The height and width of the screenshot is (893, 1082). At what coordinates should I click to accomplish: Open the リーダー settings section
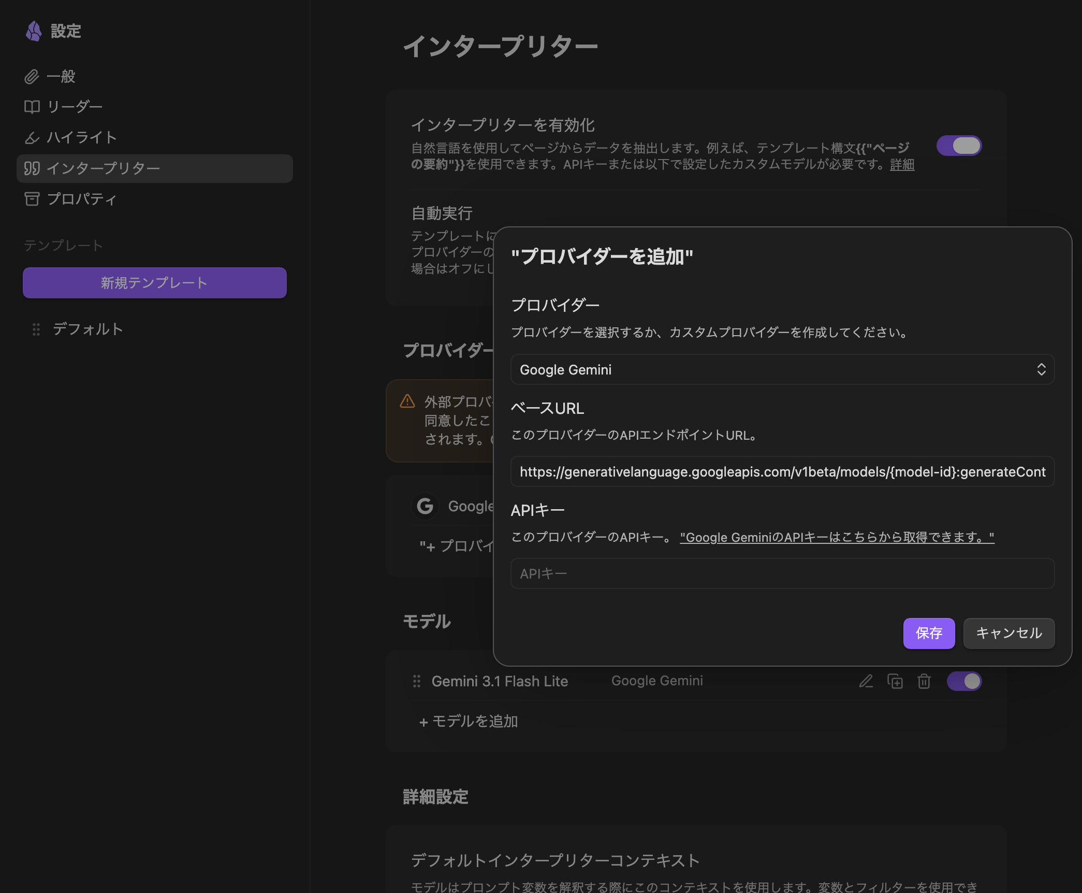154,107
